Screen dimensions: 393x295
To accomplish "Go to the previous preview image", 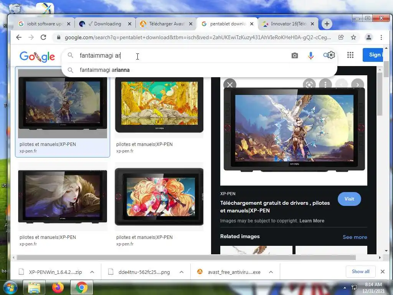I will [x=342, y=85].
